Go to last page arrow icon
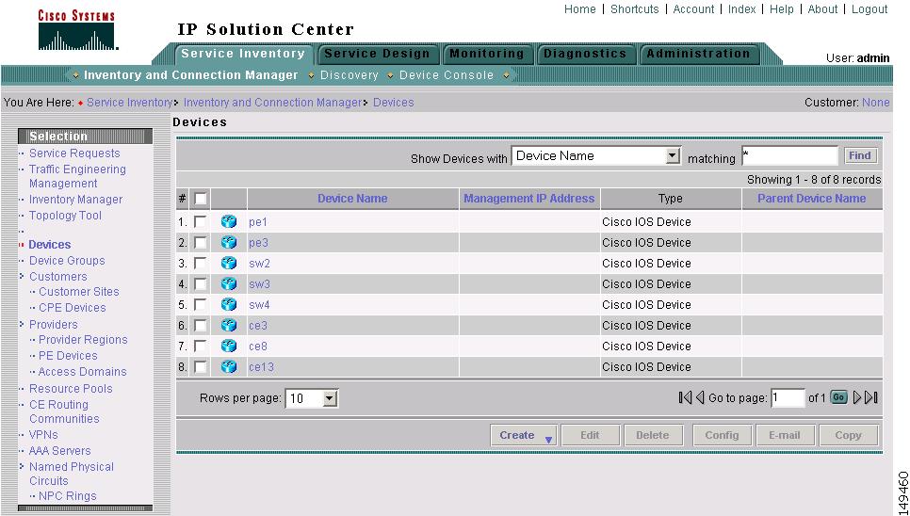 870,397
